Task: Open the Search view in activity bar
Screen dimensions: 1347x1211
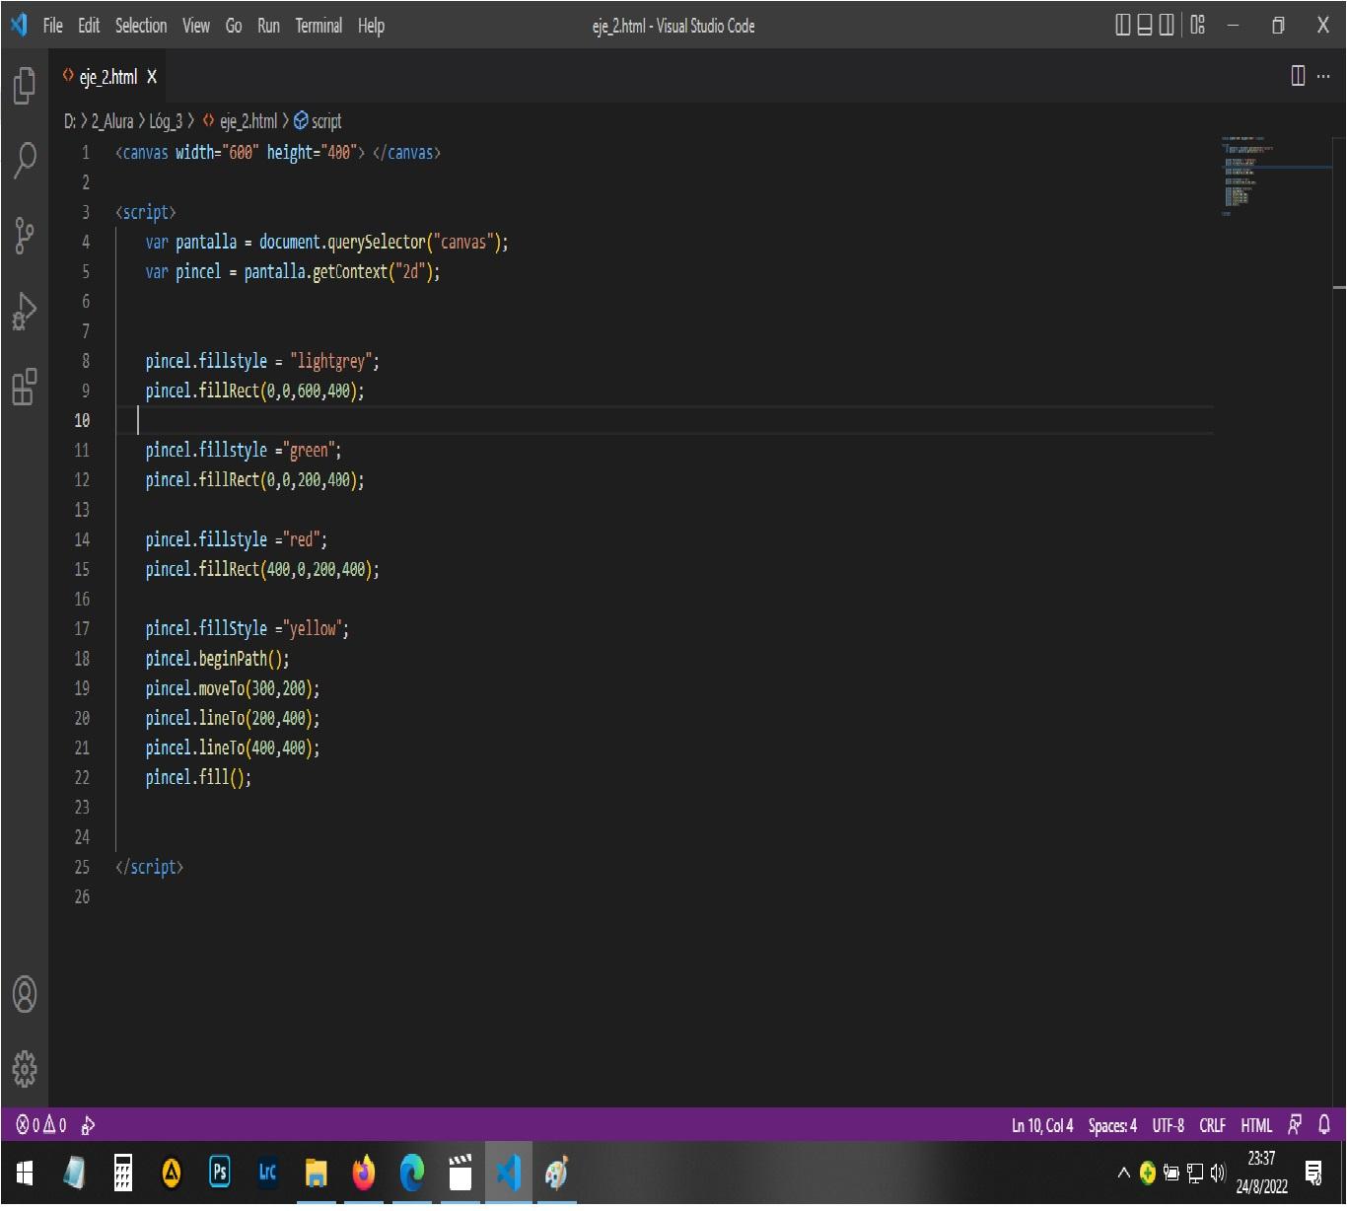Action: coord(25,160)
